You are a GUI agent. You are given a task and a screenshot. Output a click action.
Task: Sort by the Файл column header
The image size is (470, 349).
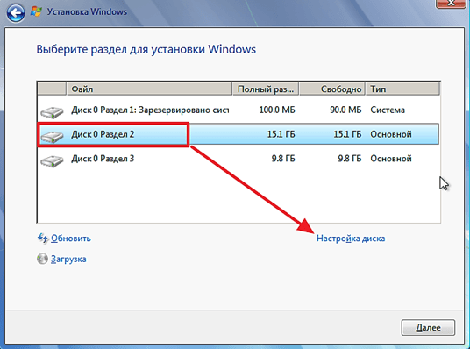(149, 89)
